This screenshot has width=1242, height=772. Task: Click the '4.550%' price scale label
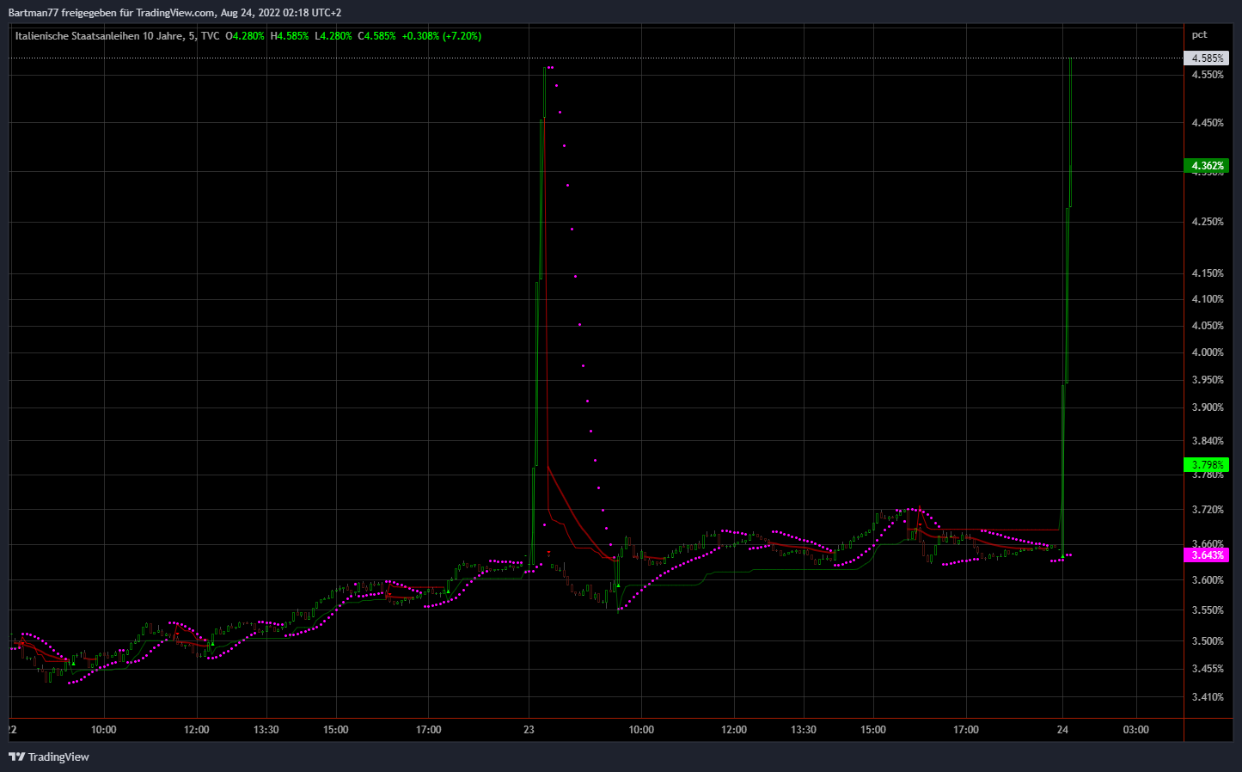[x=1208, y=75]
